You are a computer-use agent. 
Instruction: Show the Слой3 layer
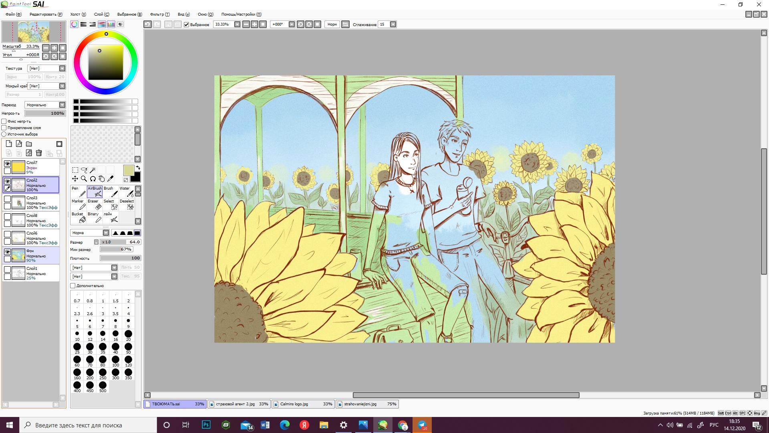[x=7, y=199]
